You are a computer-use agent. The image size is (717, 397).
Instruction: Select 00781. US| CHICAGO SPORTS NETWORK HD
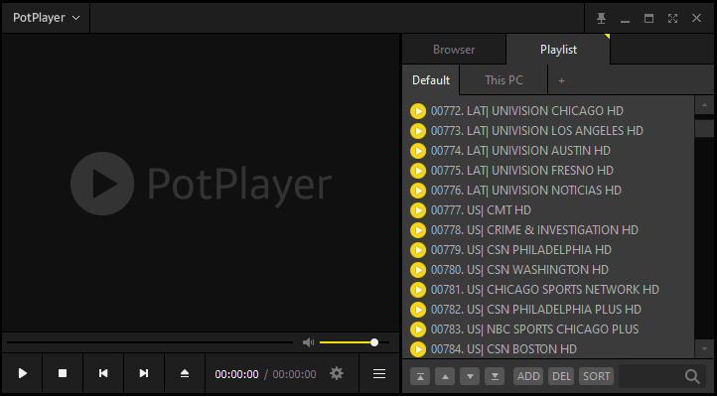(x=544, y=290)
